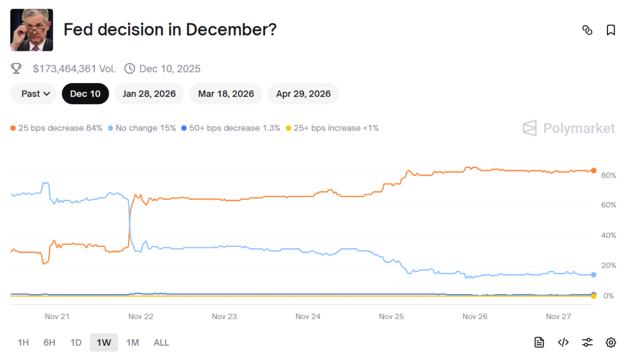
Task: Select the 1H time range
Action: (23, 342)
